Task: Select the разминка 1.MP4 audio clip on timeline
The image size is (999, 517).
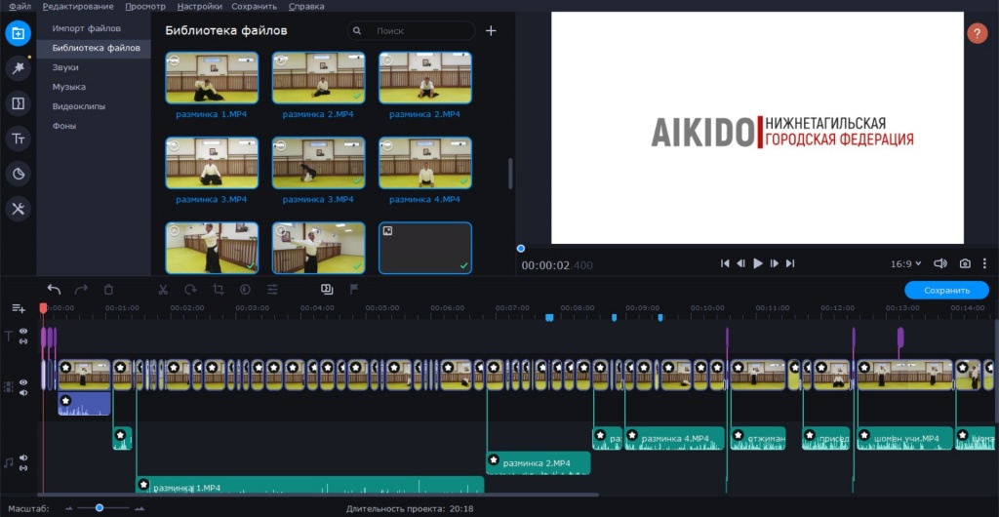Action: click(x=309, y=485)
